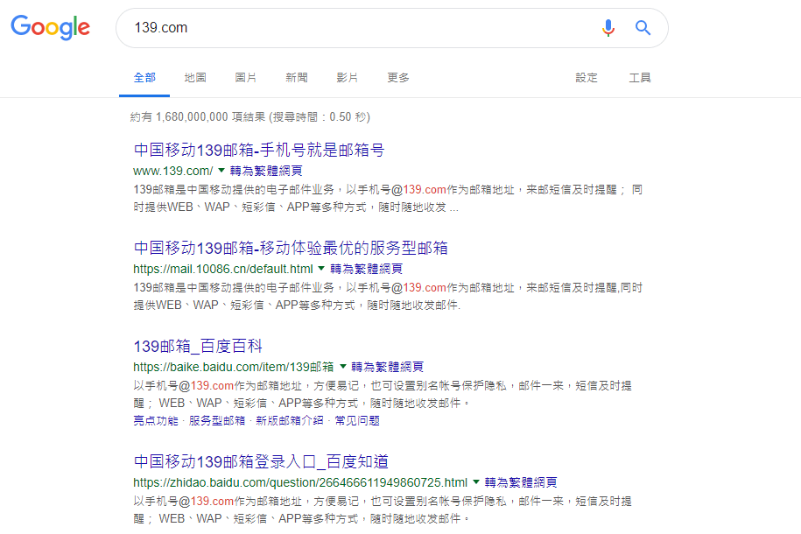
Task: Switch to the 圖片 tab
Action: click(246, 78)
